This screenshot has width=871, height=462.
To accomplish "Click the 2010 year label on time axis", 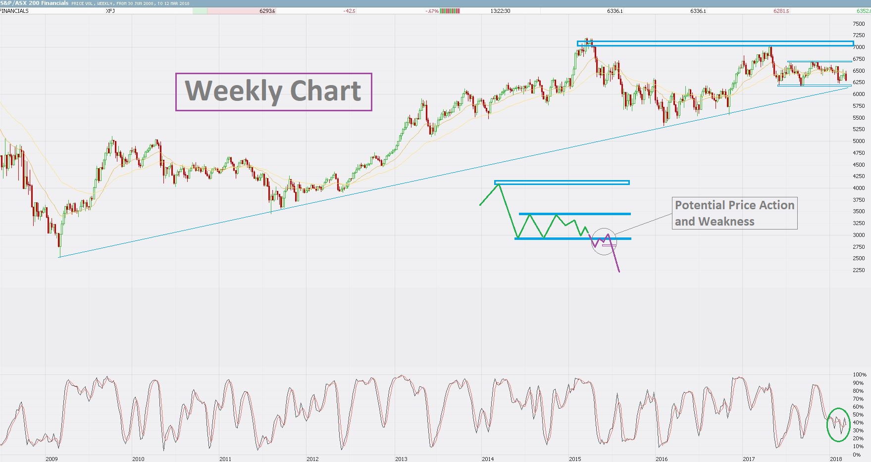I will pyautogui.click(x=138, y=459).
